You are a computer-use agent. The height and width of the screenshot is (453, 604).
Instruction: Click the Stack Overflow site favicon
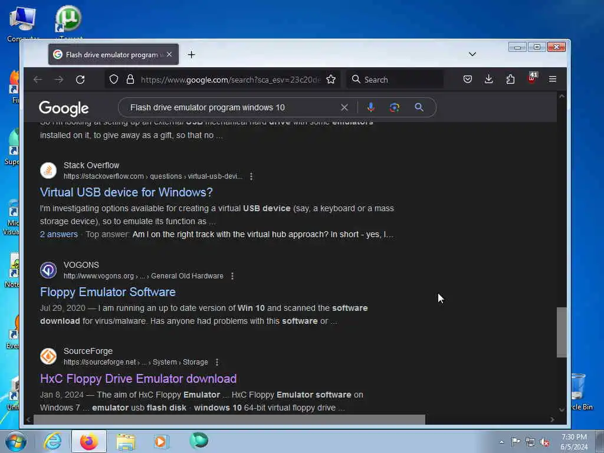pyautogui.click(x=48, y=170)
